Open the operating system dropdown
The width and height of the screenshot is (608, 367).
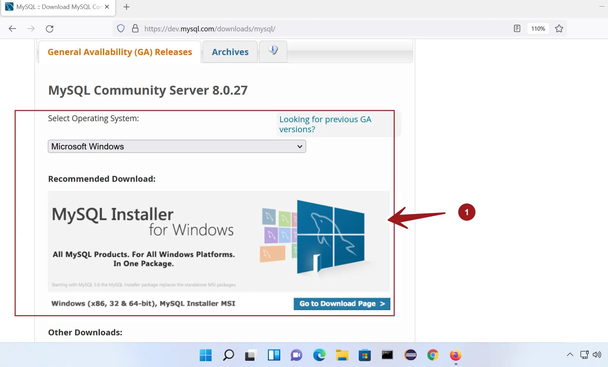tap(177, 146)
